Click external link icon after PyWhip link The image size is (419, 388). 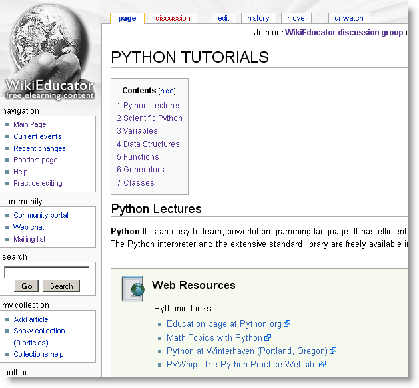[322, 364]
